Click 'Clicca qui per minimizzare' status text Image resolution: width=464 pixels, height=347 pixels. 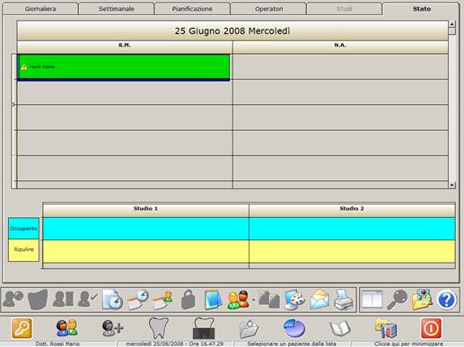coord(408,343)
